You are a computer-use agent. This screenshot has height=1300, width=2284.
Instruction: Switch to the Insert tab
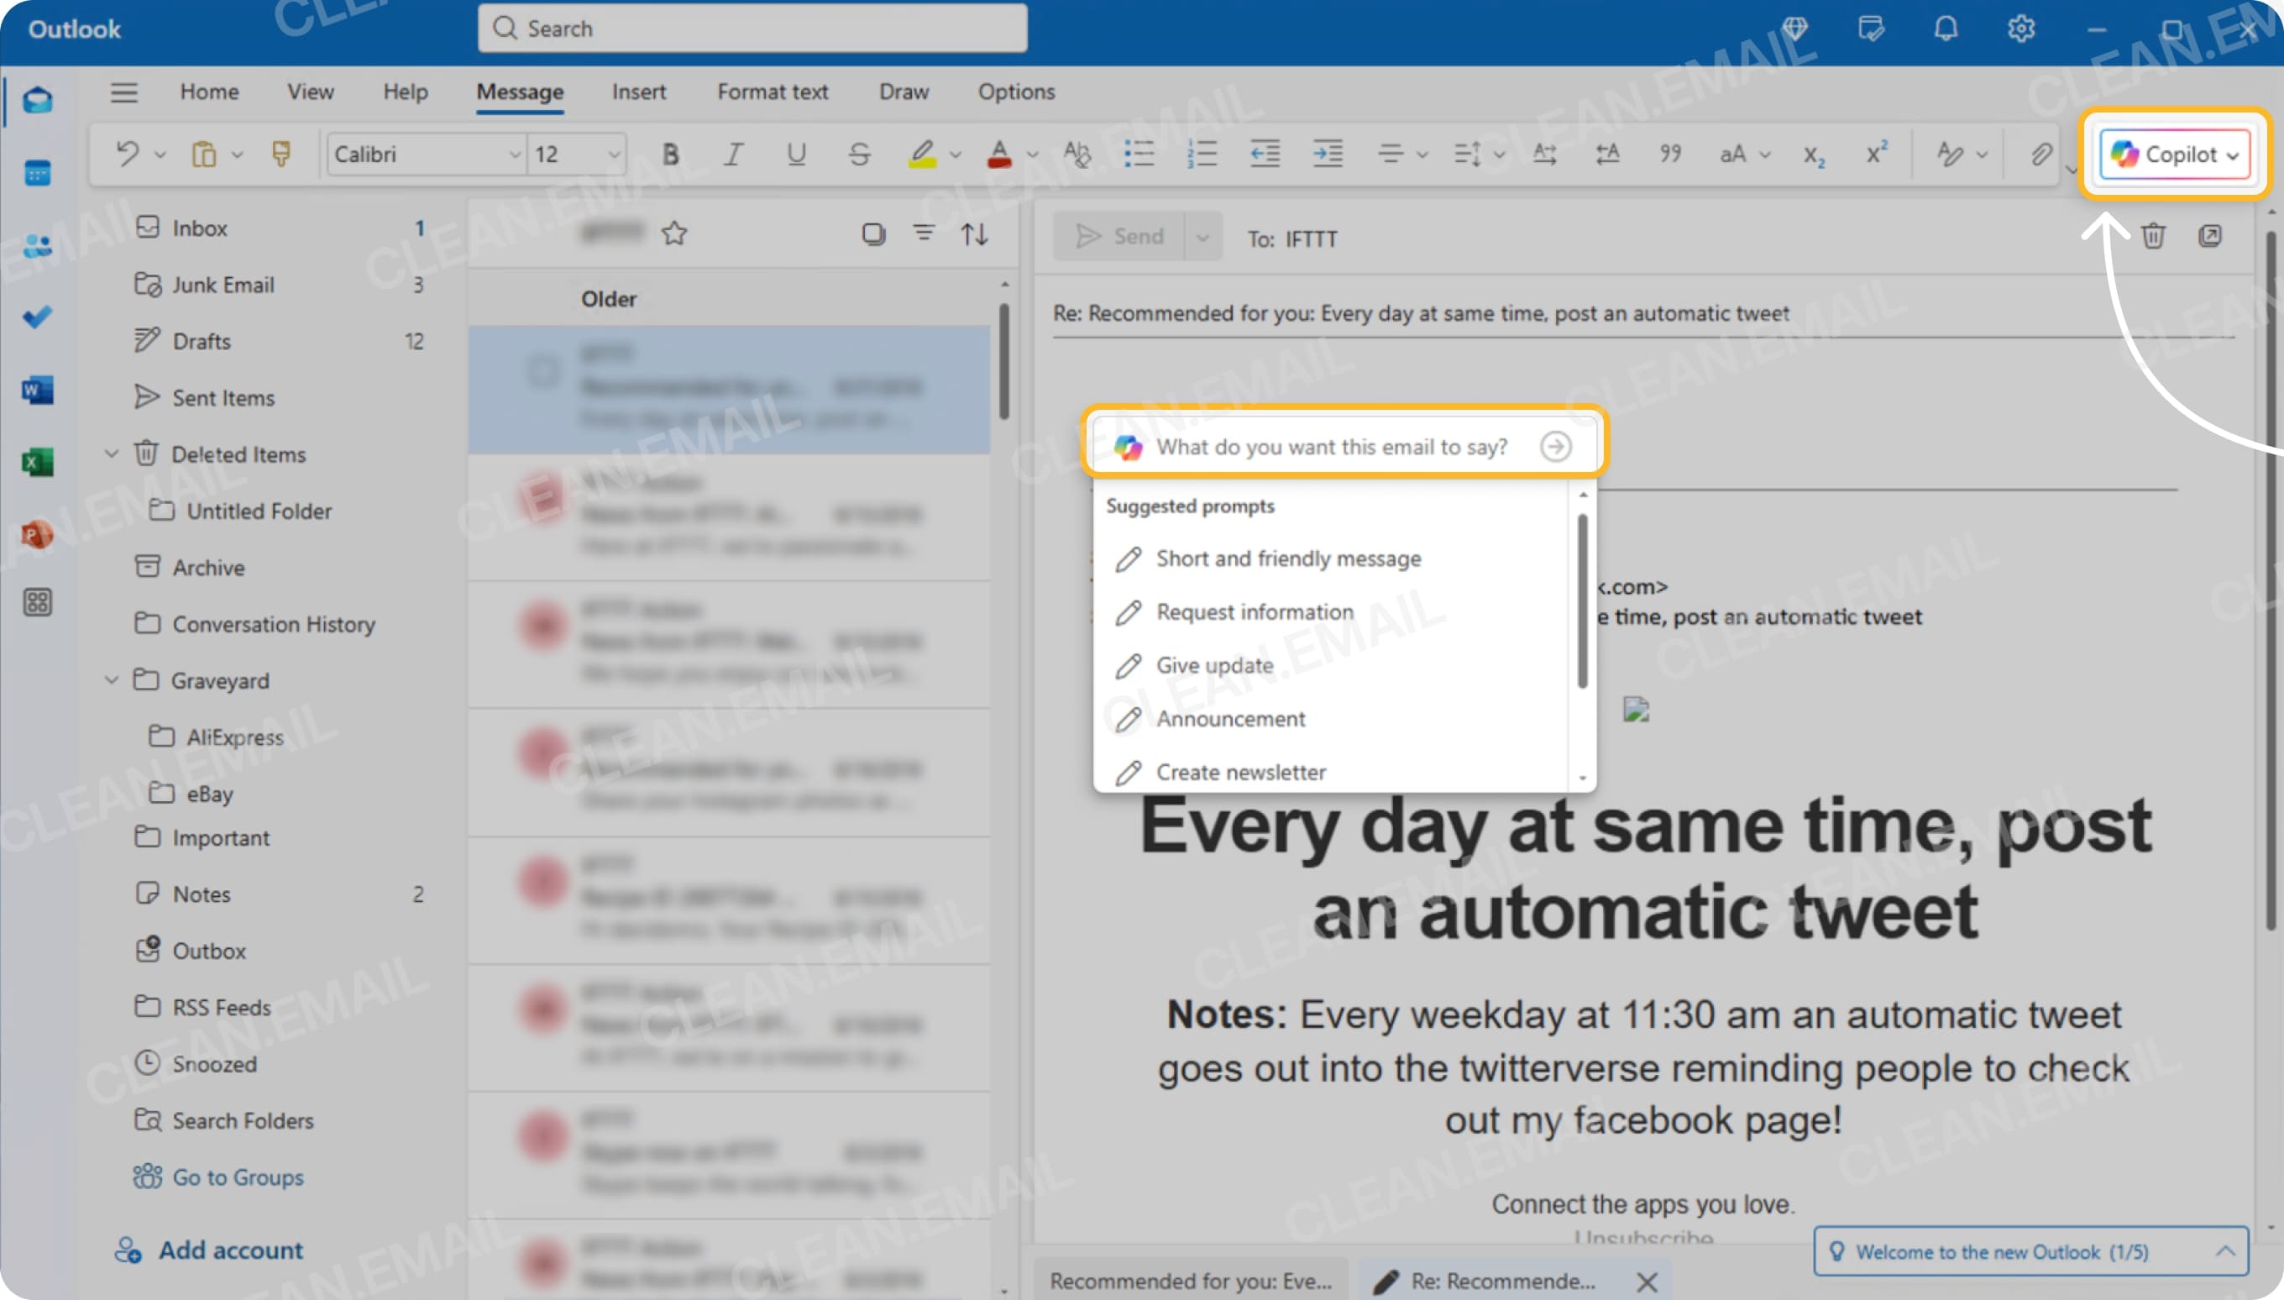pyautogui.click(x=638, y=91)
